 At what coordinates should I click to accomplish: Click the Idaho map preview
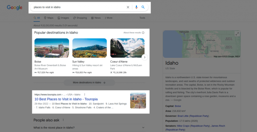pos(202,44)
